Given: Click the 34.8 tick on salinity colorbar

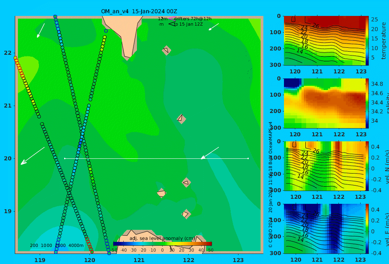Looking at the screenshot, I should point(377,84).
